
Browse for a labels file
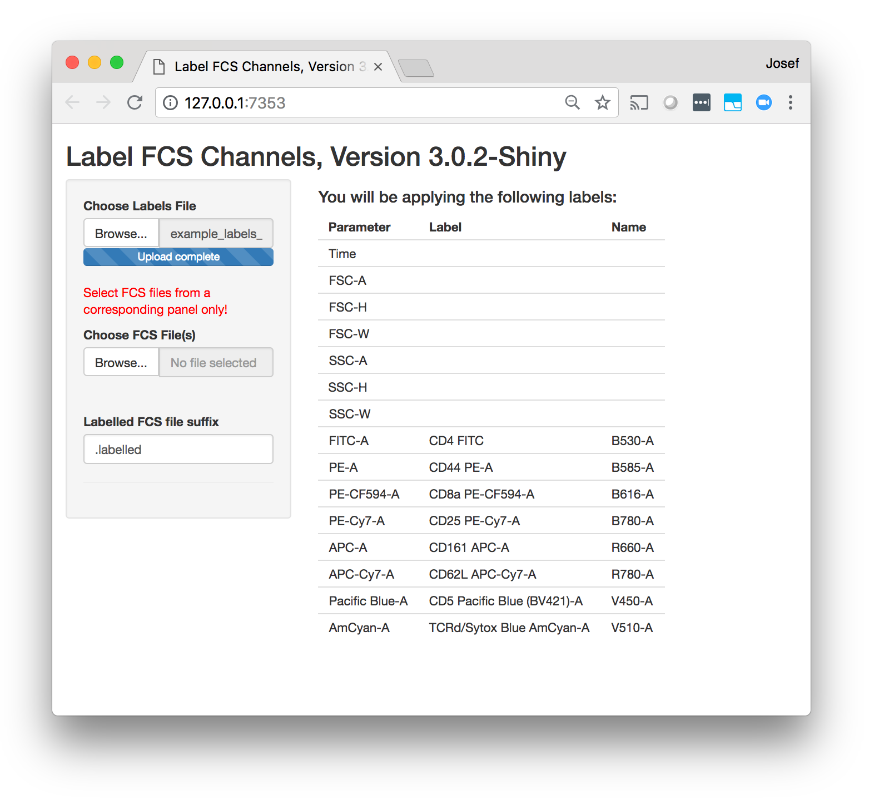(x=121, y=234)
